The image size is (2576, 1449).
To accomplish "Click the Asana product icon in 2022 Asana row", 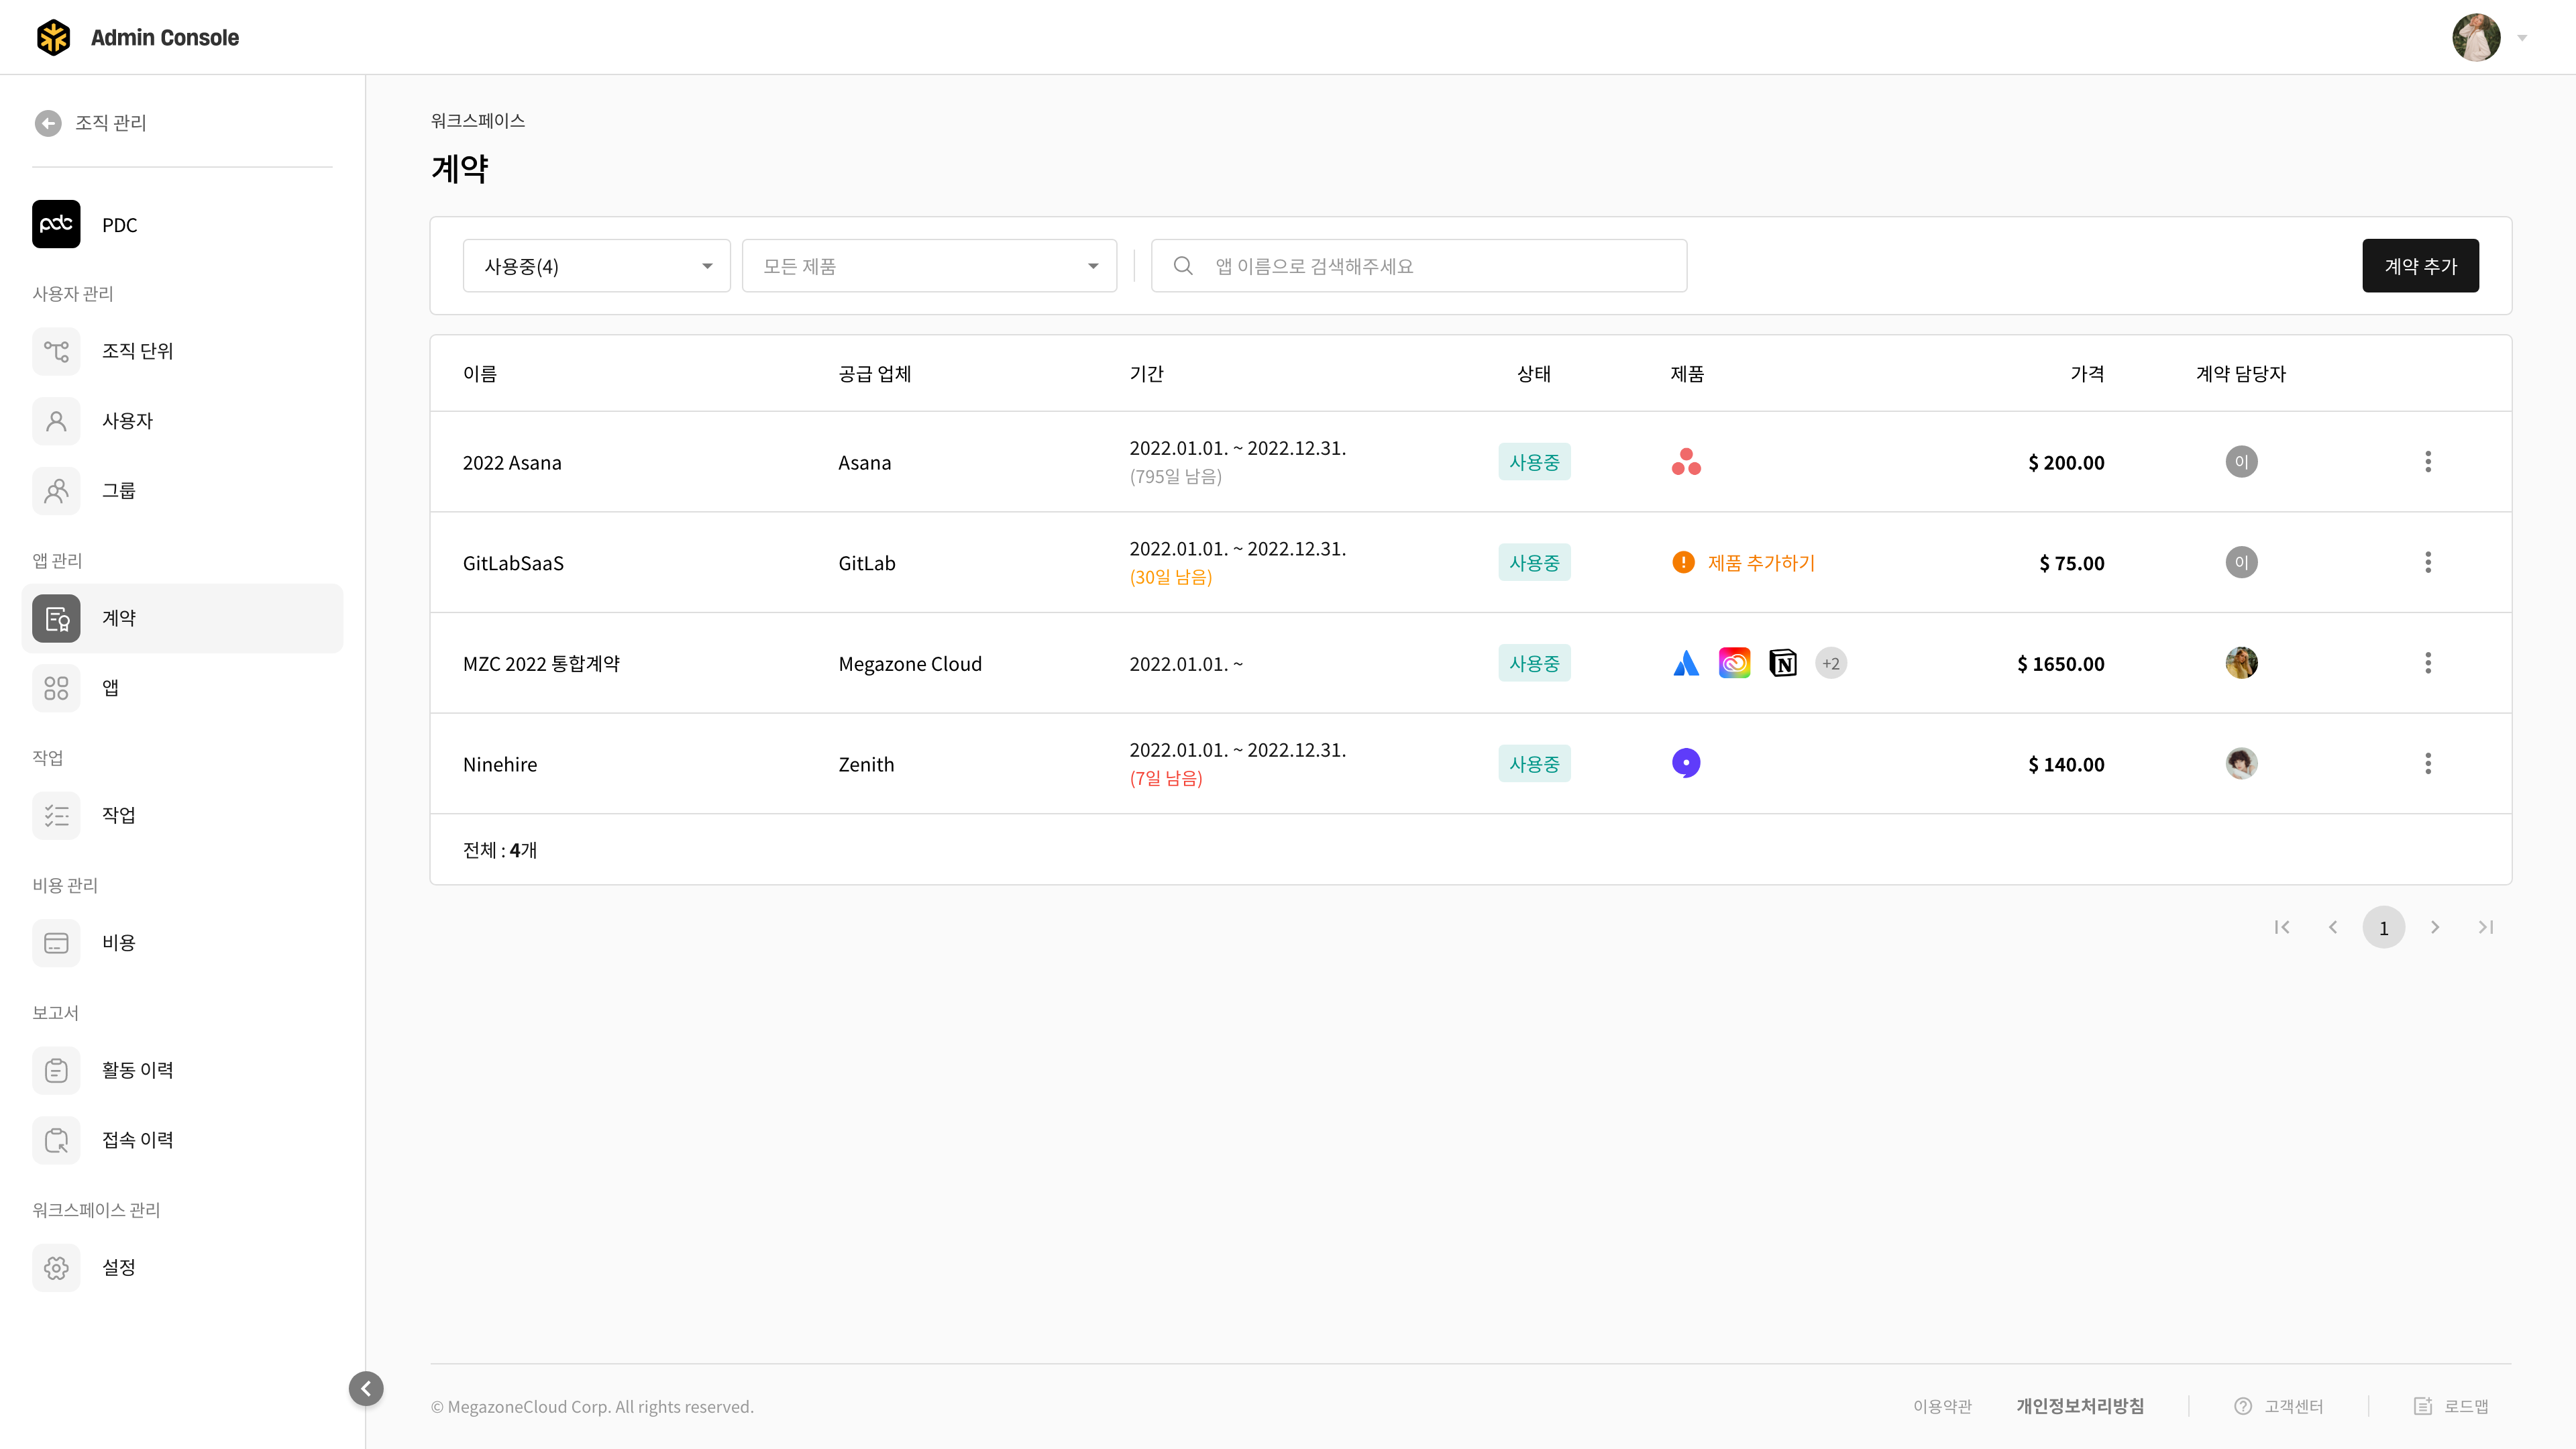I will 1686,462.
